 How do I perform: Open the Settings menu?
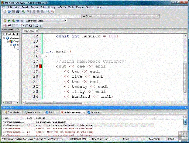coord(90,7)
